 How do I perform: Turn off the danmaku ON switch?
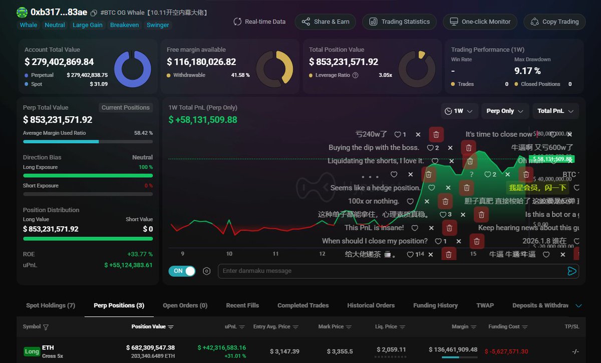point(182,271)
